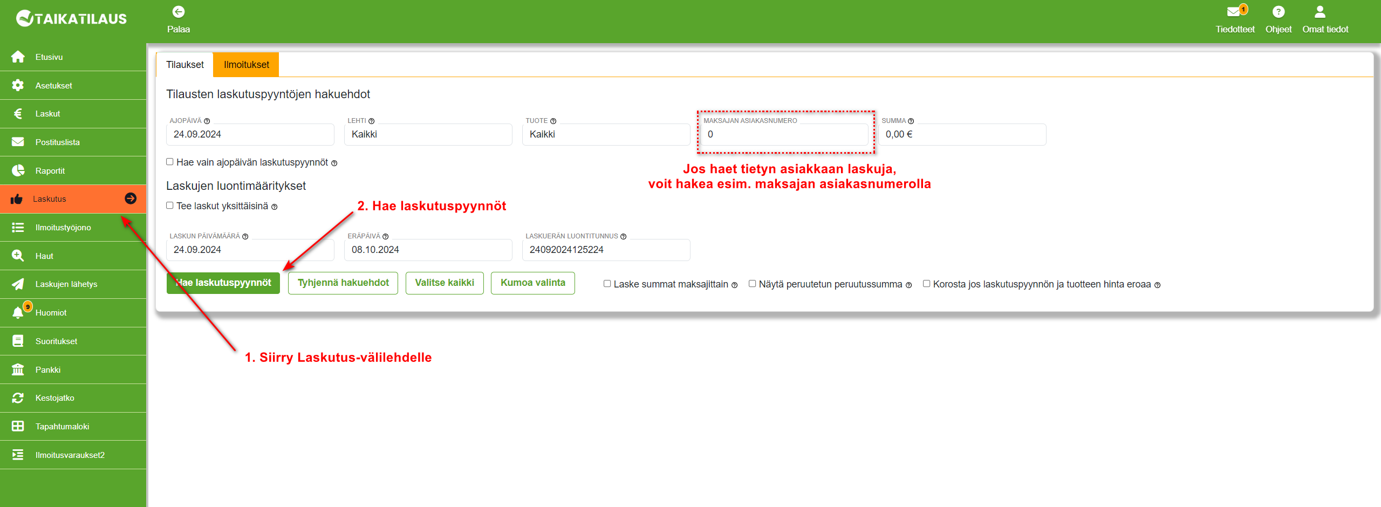This screenshot has height=507, width=1381.
Task: Click help icon next to Eräpäivä label
Action: click(386, 237)
